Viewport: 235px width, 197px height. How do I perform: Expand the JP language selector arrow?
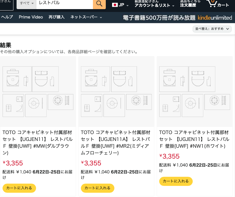[x=128, y=5]
